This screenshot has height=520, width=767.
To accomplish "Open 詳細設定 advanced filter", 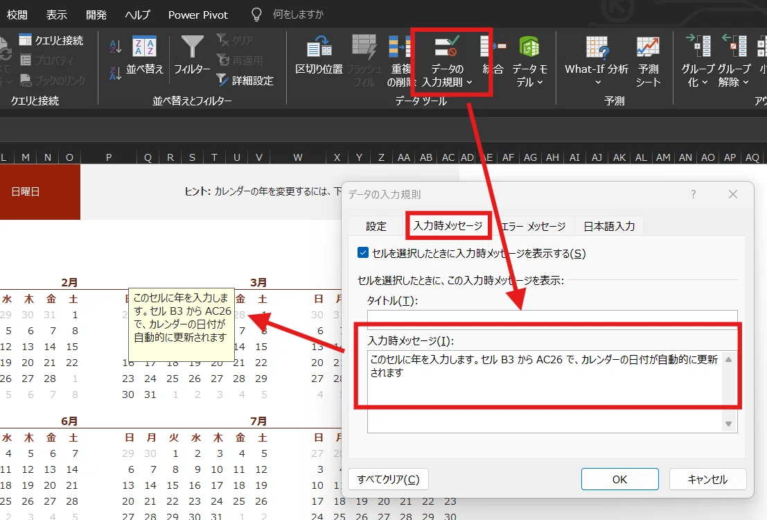I will [245, 80].
